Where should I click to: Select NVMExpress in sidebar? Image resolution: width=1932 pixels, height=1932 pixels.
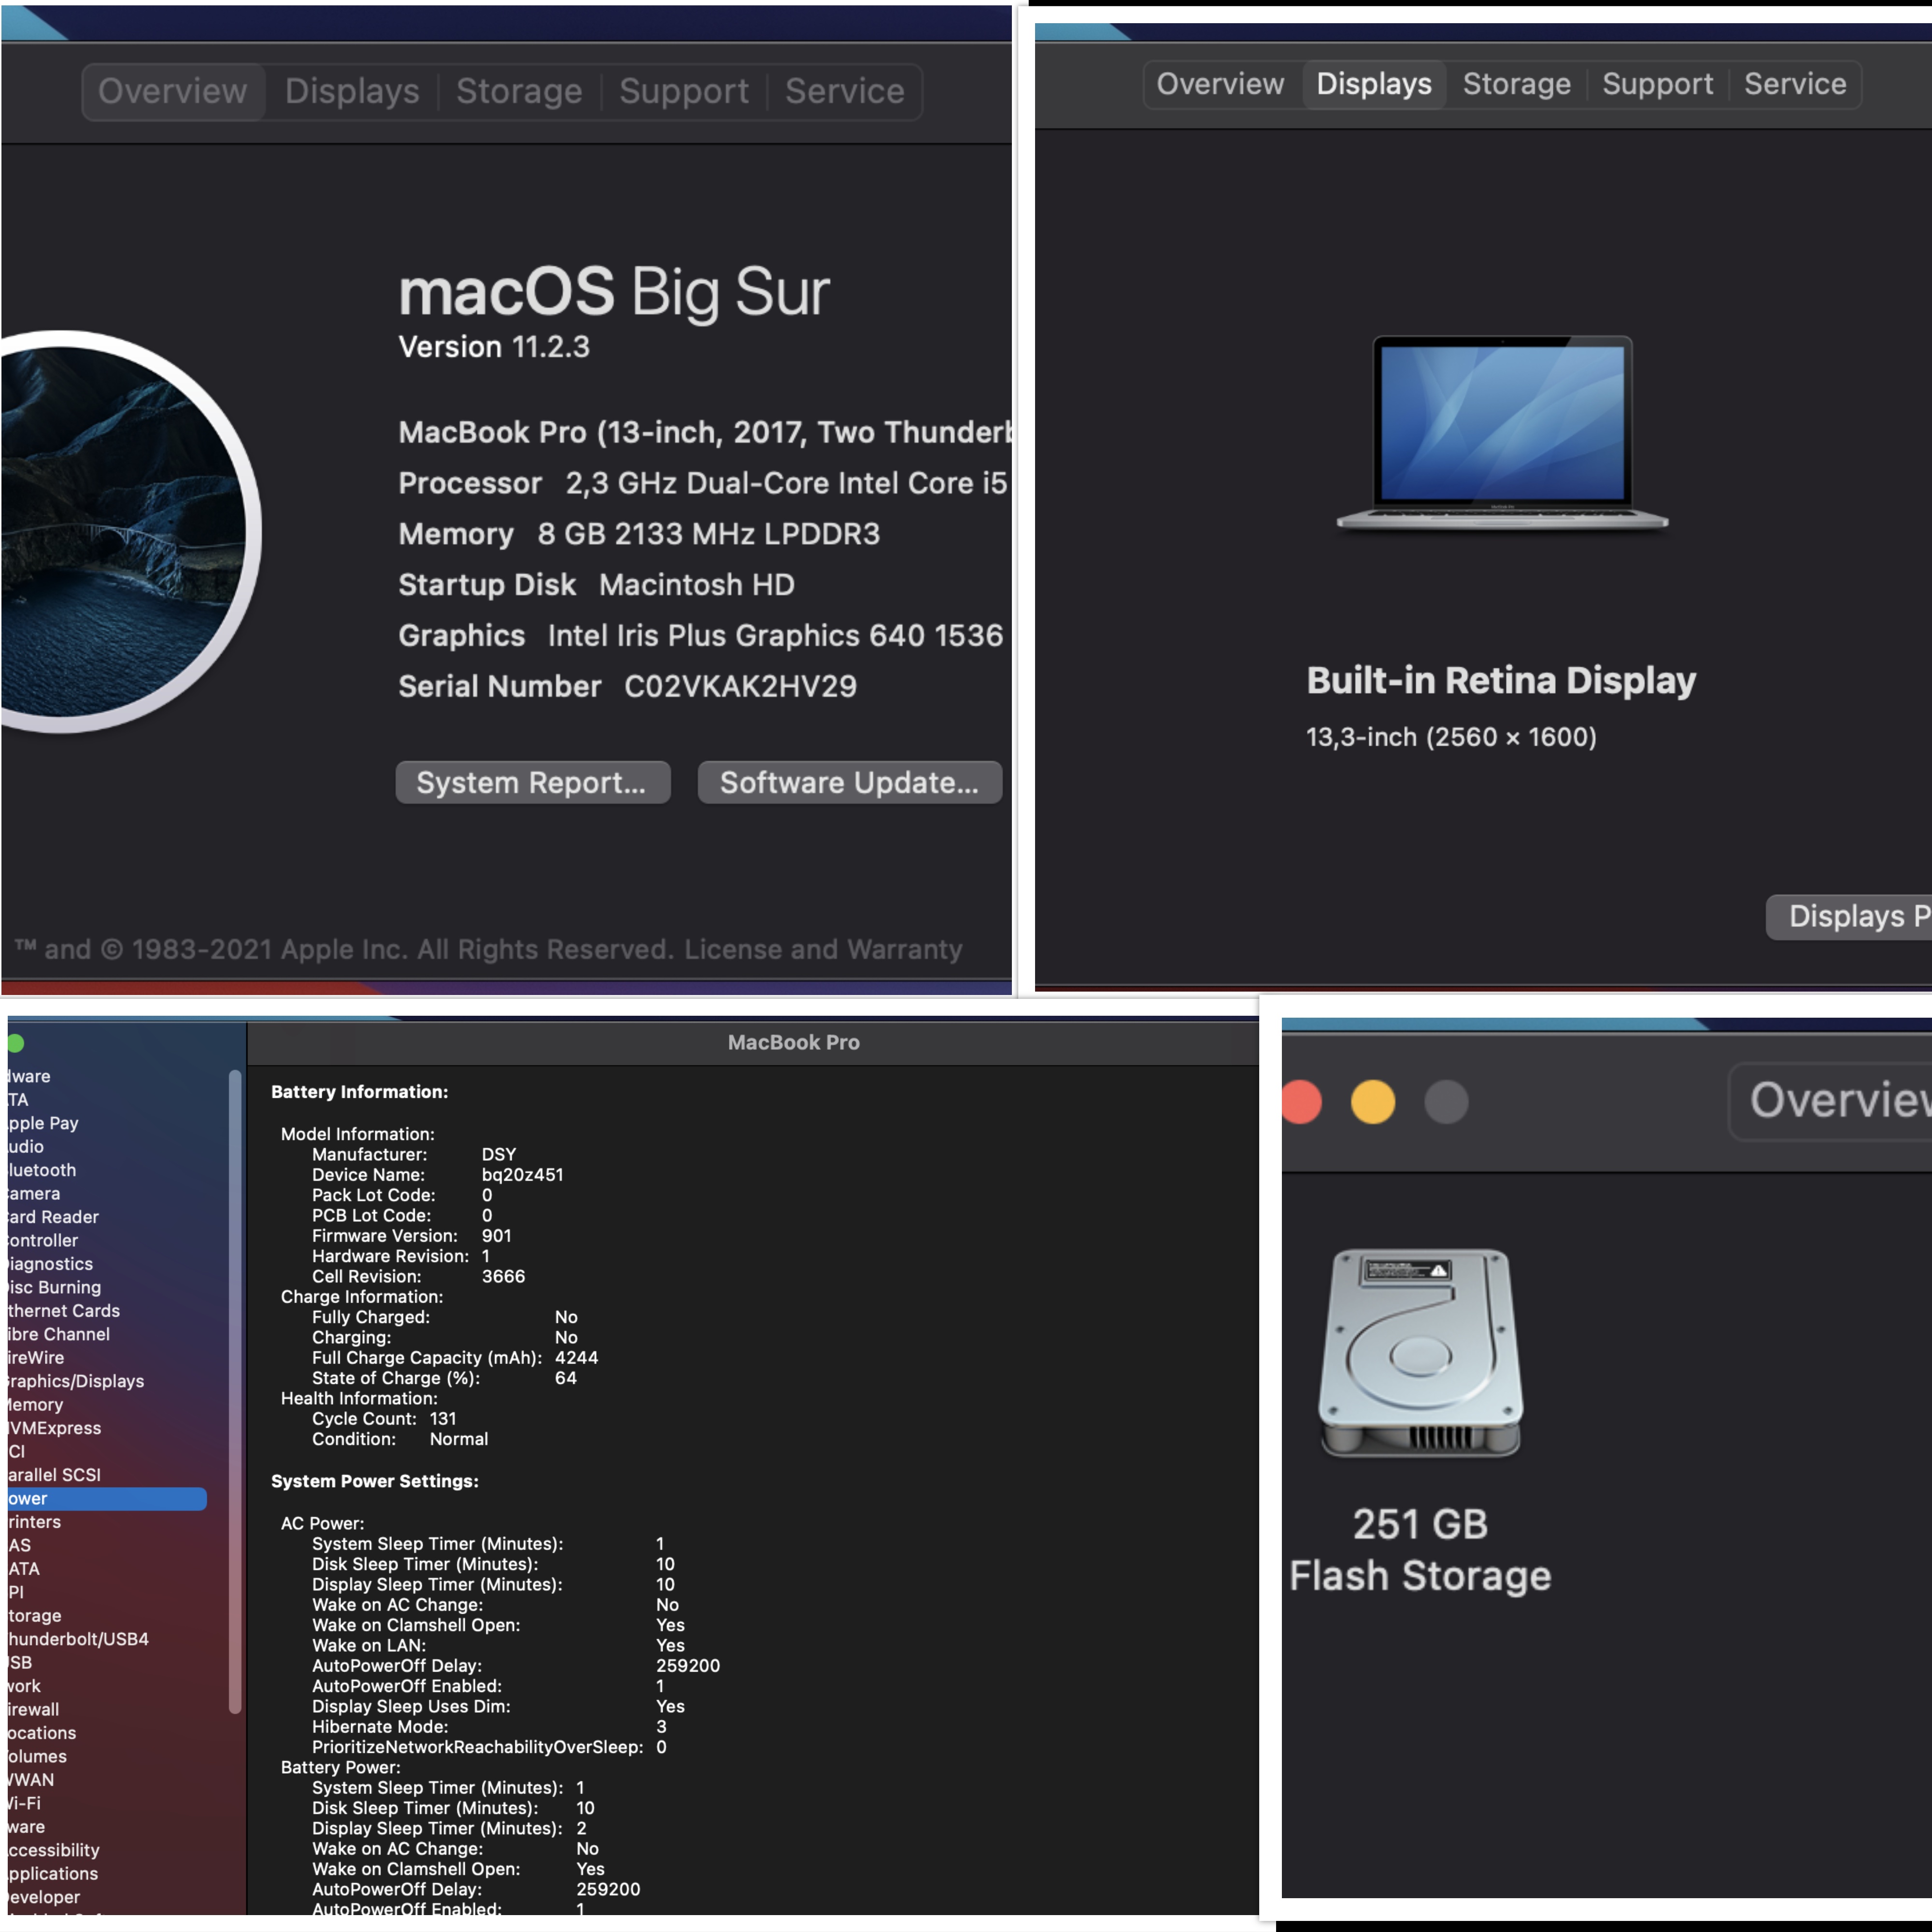(54, 1428)
